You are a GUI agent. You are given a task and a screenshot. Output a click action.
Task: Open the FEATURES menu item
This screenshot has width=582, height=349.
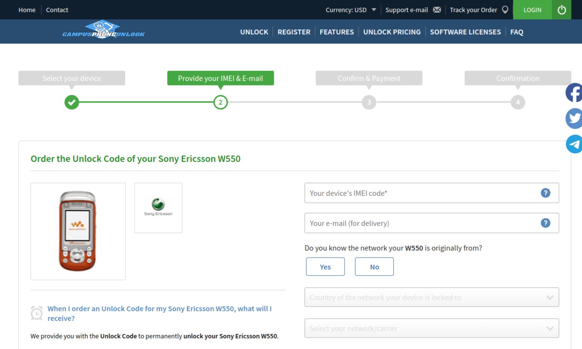pyautogui.click(x=336, y=32)
